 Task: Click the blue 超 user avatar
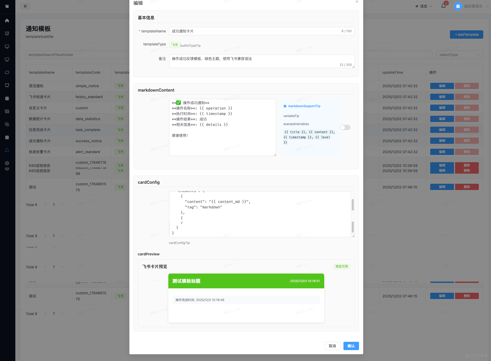pyautogui.click(x=458, y=6)
